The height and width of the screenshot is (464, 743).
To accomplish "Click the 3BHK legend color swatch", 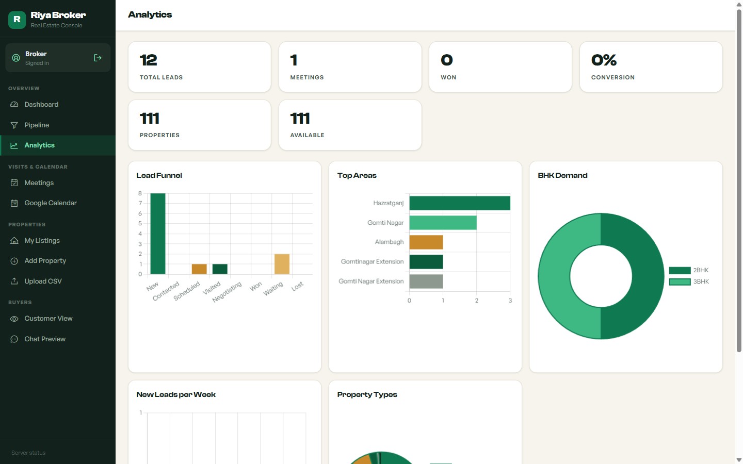I will (x=680, y=281).
